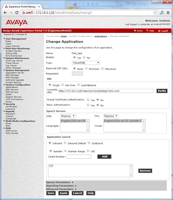
Task: Select Enable No radio button
Action: click(84, 57)
